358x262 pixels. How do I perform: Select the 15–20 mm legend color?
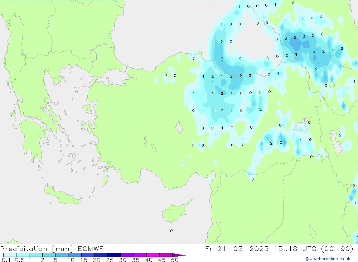(88, 255)
